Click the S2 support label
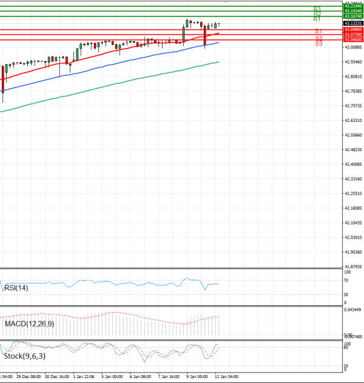Viewport: 364px width, 383px height. click(x=318, y=38)
